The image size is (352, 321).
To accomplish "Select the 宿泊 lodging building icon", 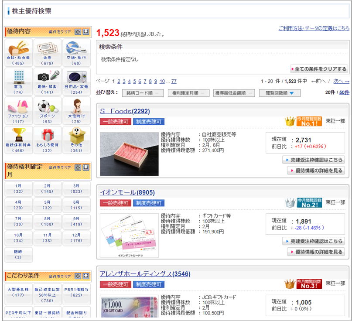I will tap(19, 82).
